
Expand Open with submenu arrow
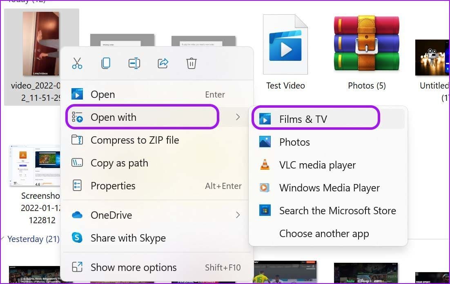(x=238, y=117)
